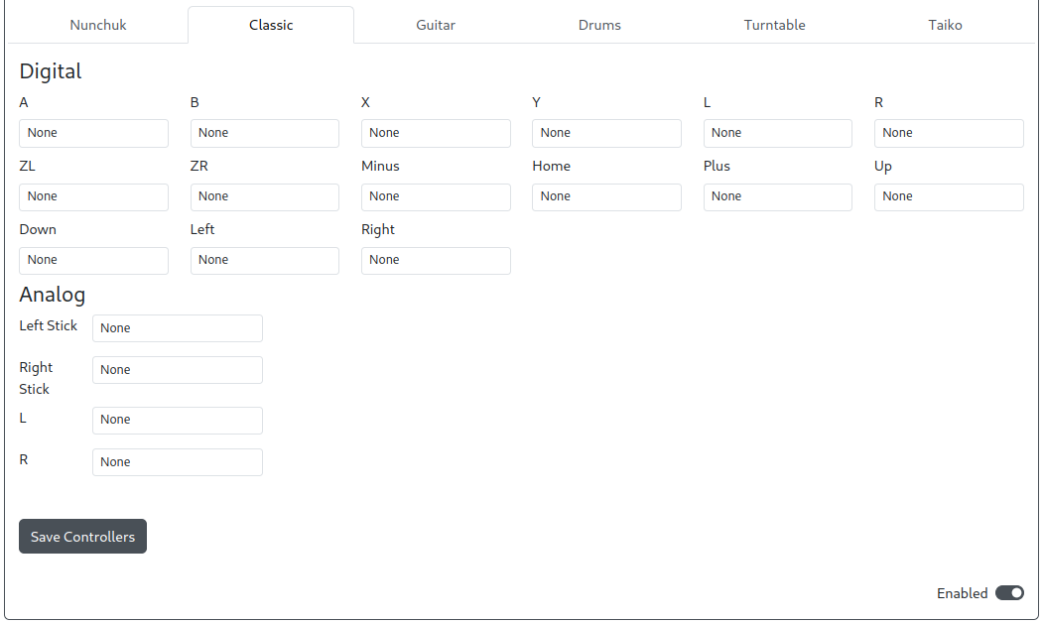Click the Home label

552,167
